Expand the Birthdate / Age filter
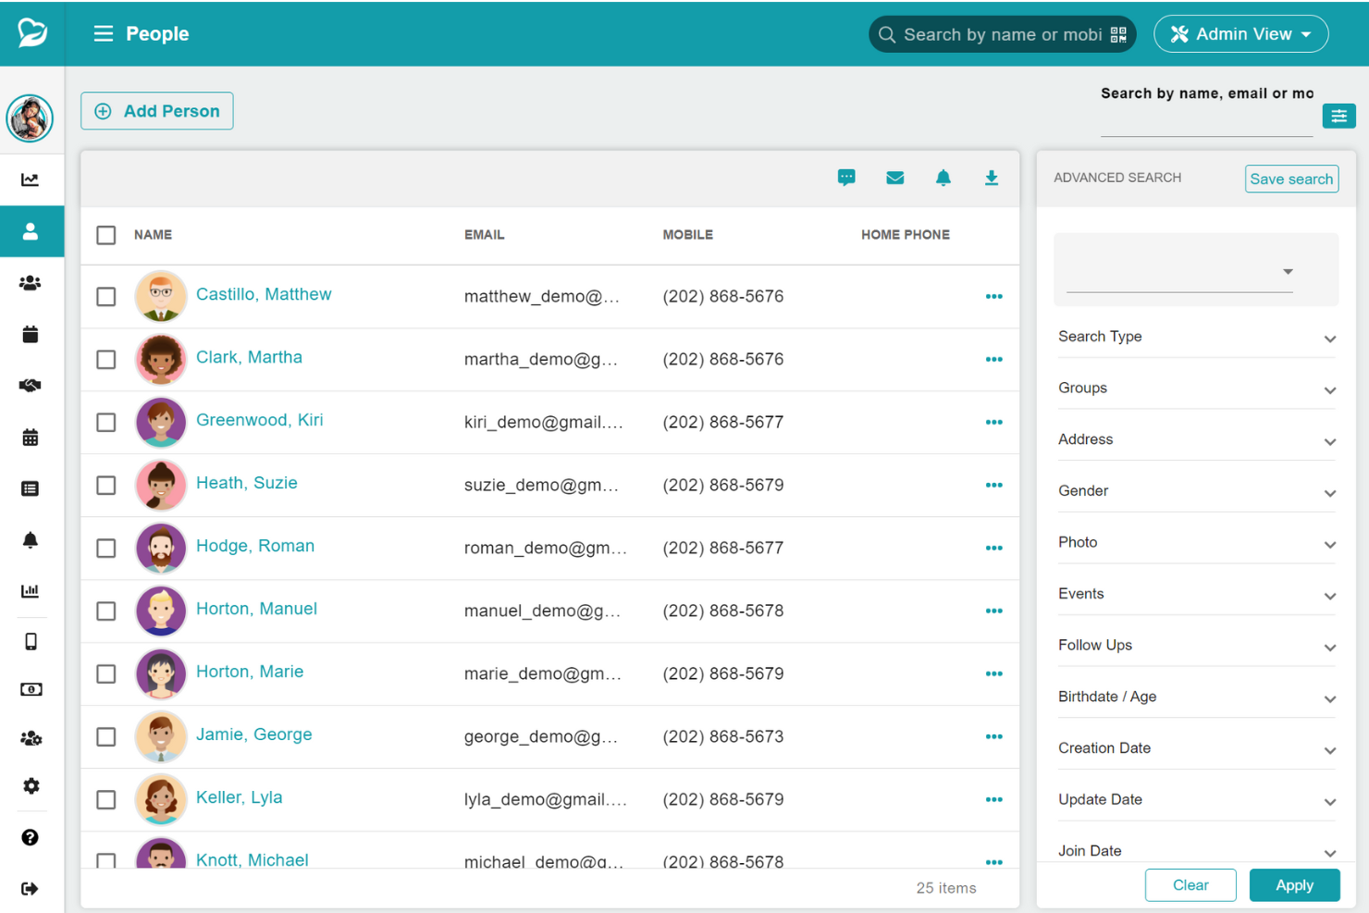 pos(1196,697)
